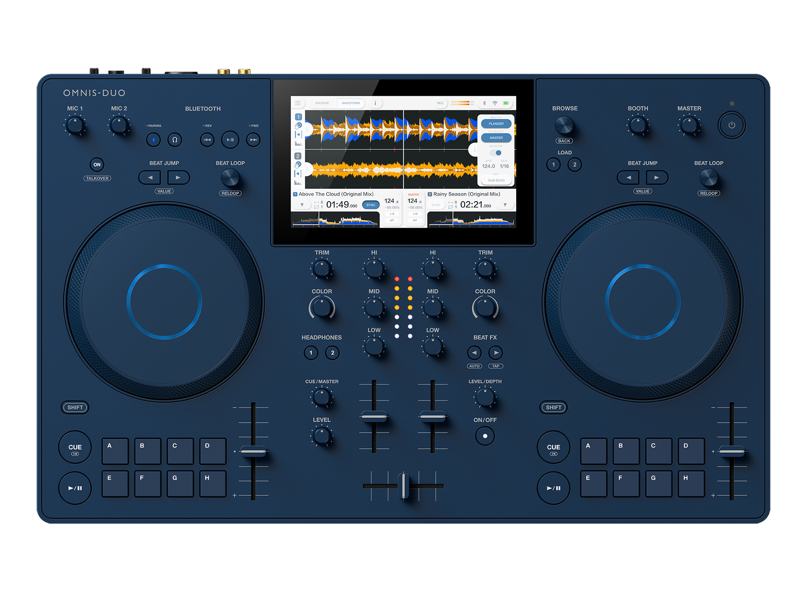Viewport: 807px width, 592px height.
Task: Switch to the WAVEFORM tab
Action: click(350, 103)
